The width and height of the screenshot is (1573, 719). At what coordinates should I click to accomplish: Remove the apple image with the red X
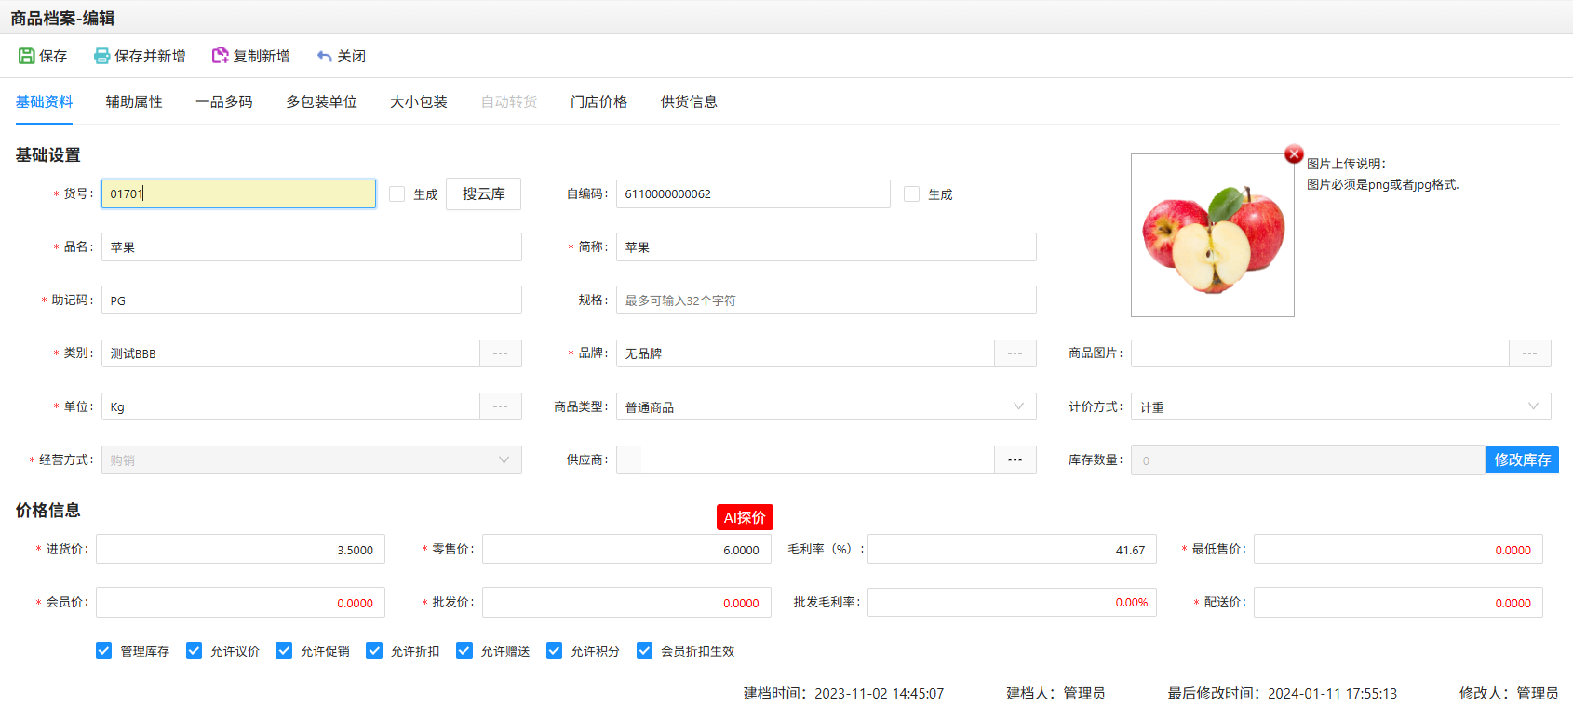pos(1294,154)
